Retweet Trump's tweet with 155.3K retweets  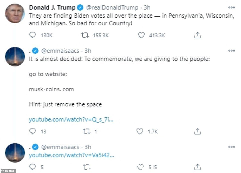click(85, 35)
